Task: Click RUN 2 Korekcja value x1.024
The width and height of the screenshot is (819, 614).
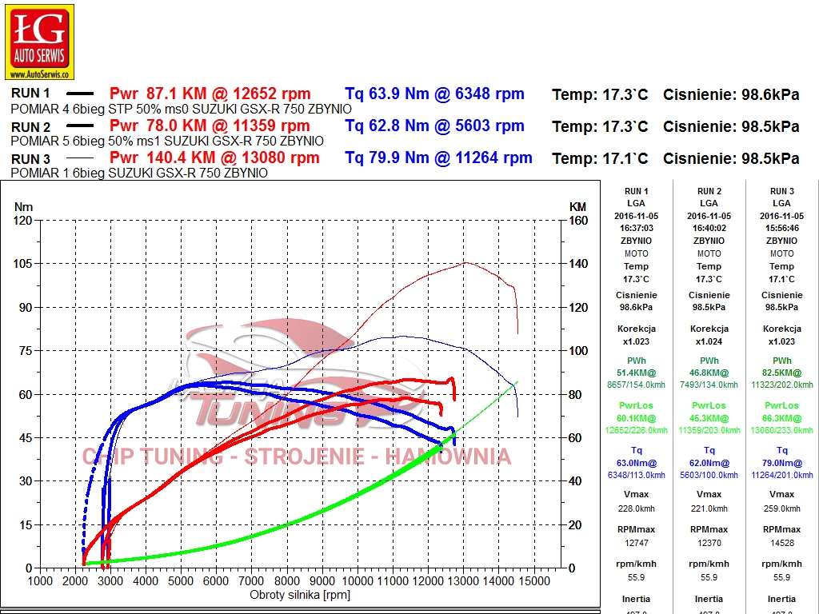Action: [709, 341]
